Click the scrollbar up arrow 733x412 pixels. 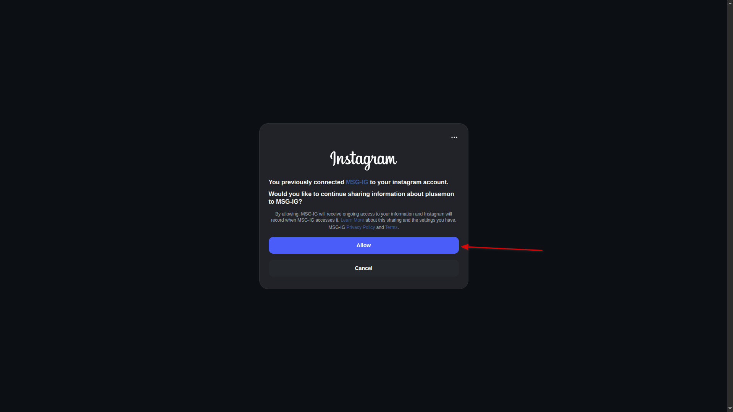coord(730,3)
